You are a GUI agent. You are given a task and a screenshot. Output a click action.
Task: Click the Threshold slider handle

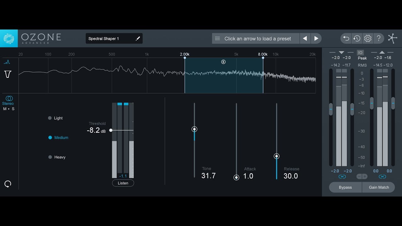[x=111, y=130]
